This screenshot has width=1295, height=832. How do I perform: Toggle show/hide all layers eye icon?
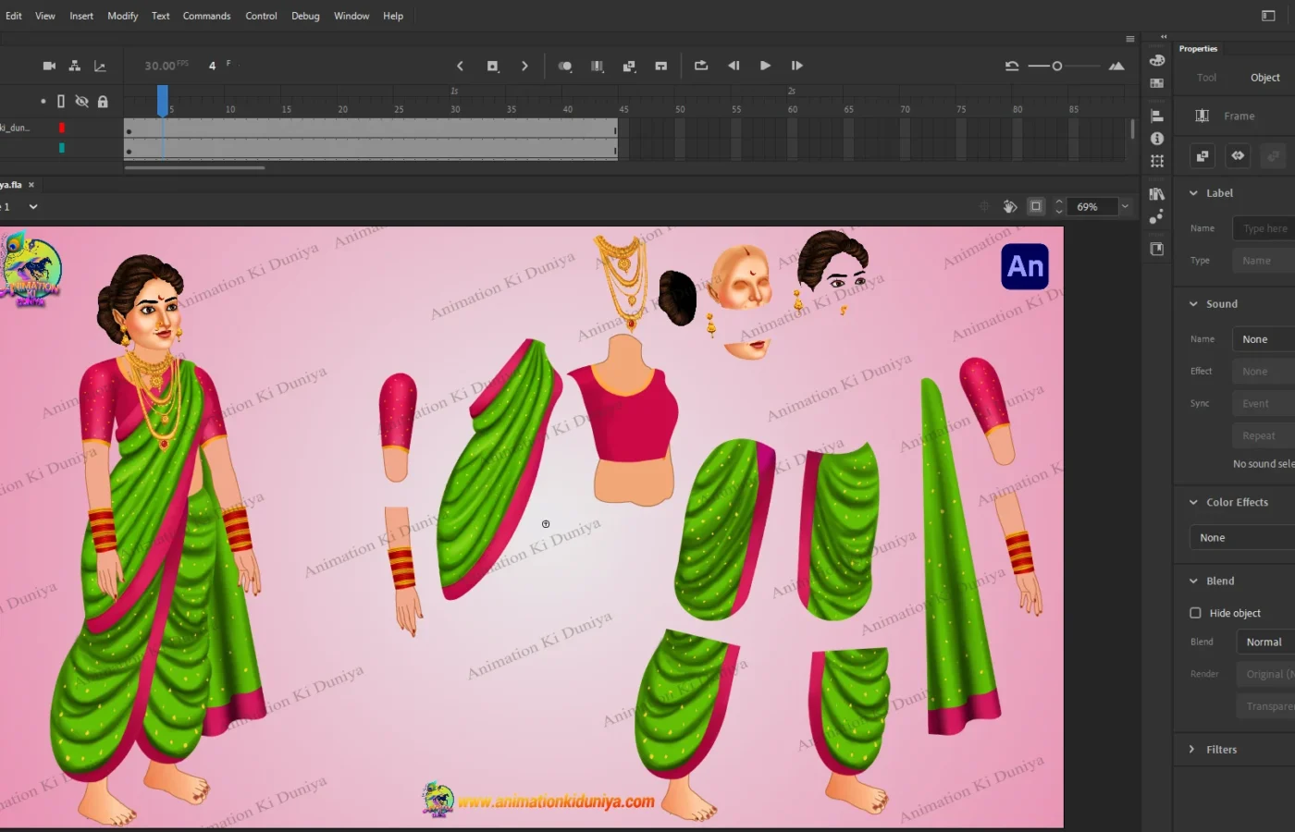pyautogui.click(x=81, y=102)
